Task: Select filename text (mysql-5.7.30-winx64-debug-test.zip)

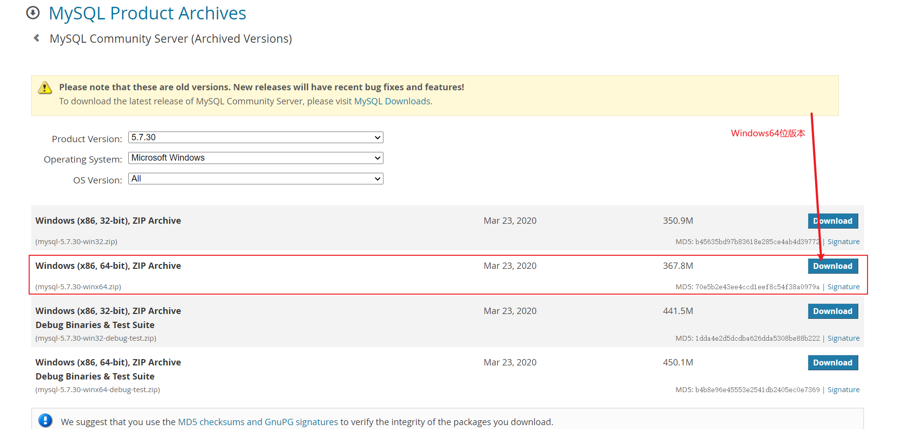Action: pyautogui.click(x=98, y=390)
